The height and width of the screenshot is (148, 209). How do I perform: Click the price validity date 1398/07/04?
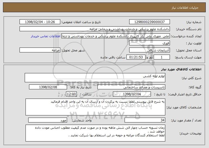point(132,94)
